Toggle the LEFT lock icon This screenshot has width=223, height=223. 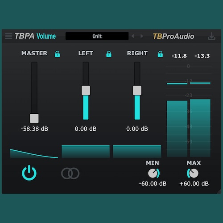click(x=109, y=54)
